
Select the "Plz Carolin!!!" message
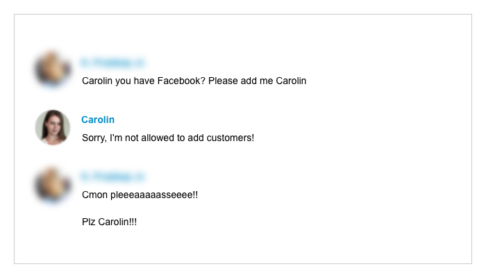tap(109, 222)
